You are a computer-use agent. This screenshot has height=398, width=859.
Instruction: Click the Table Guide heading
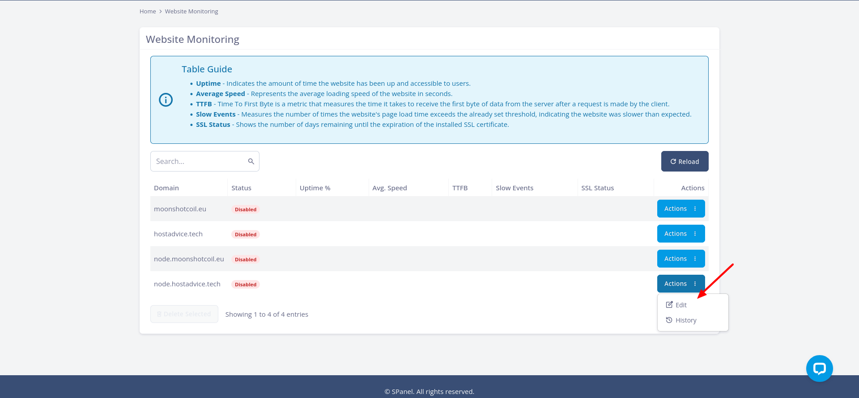coord(207,69)
